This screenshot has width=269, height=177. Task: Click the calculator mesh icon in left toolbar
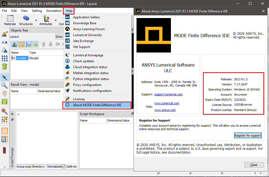click(x=5, y=139)
